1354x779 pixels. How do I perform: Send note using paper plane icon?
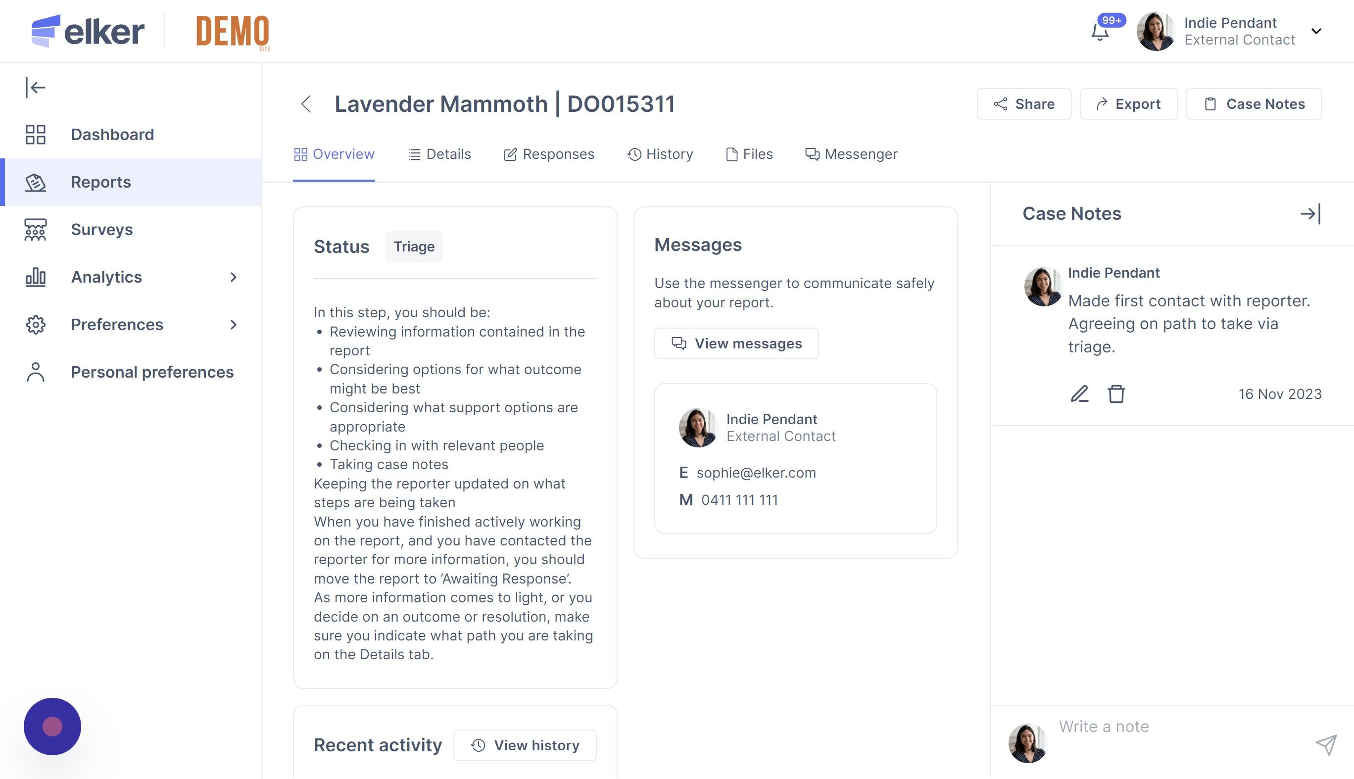point(1326,745)
